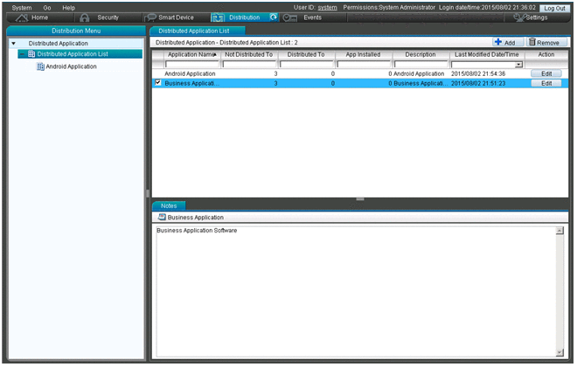Collapse the Distributed Application tree root
Screen dimensions: 577x367
13,43
